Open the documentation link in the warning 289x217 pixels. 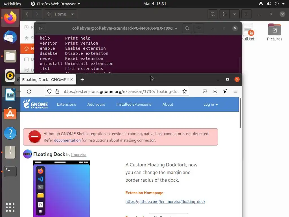[67, 140]
